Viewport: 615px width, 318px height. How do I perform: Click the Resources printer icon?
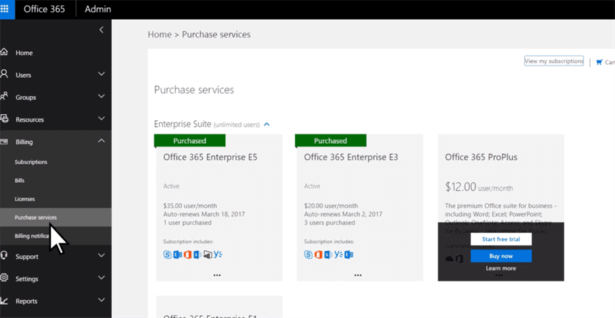4,119
